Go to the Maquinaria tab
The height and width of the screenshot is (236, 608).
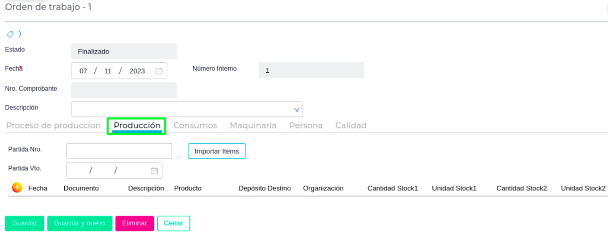click(x=253, y=126)
